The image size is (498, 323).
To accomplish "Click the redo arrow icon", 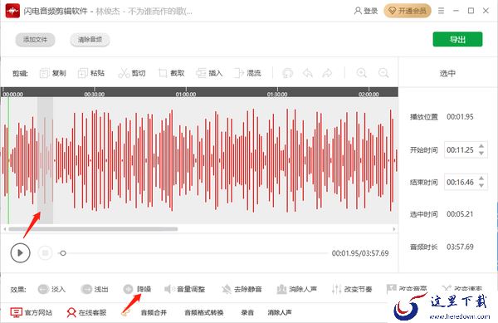I will pyautogui.click(x=327, y=73).
